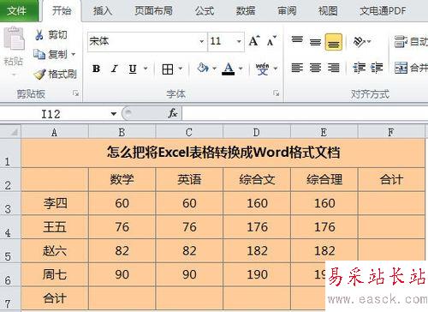428x312 pixels.
Task: Expand the fill color dropdown arrow
Action: [215, 69]
